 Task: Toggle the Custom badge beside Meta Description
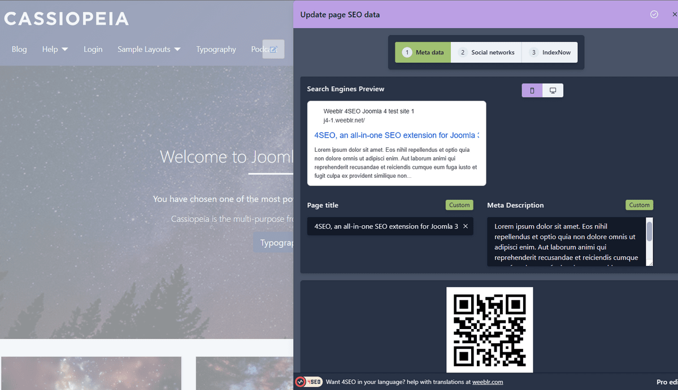639,205
